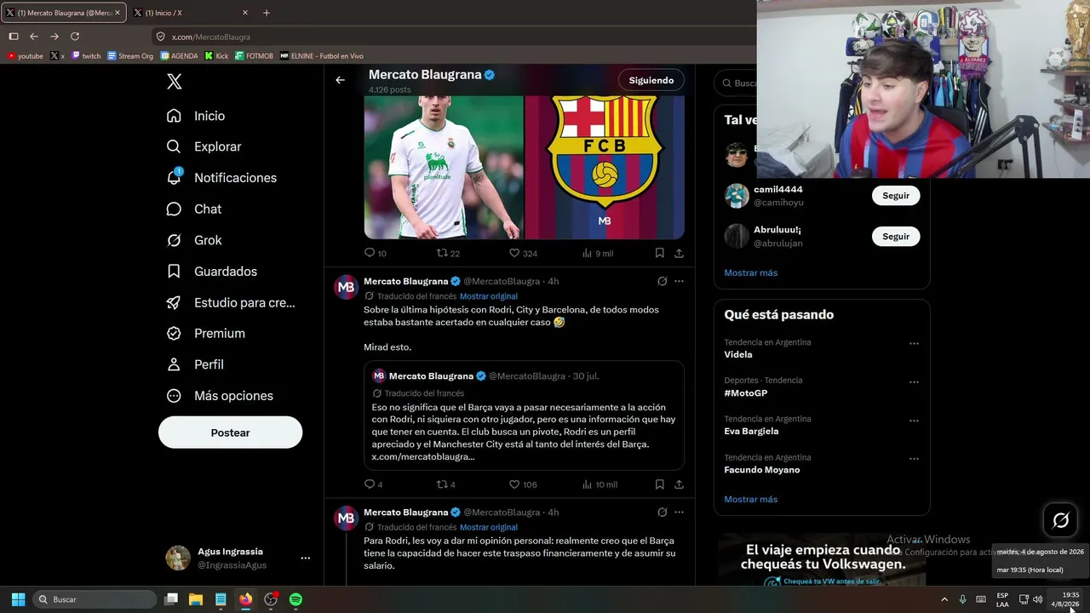Open the taskbar volume control

tap(1037, 599)
